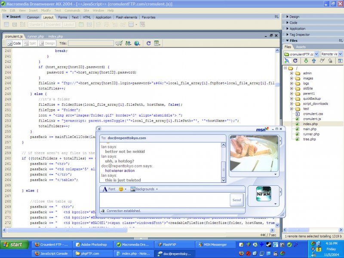Switch to Code view button
Screen dimensions: 344x258
tap(14, 43)
